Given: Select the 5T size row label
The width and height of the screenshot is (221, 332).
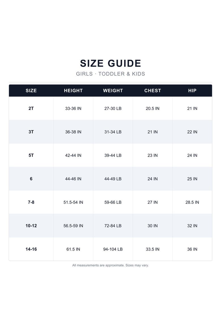Looking at the screenshot, I should tap(31, 156).
